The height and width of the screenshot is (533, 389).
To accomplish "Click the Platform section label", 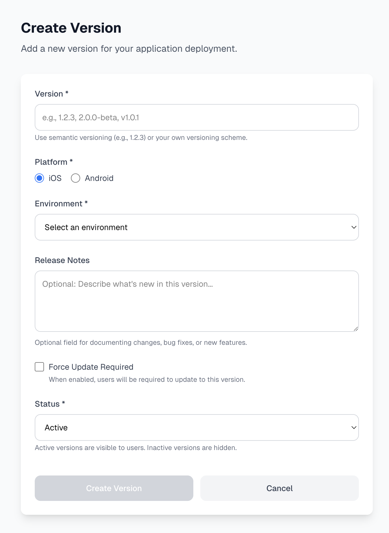I will click(54, 162).
